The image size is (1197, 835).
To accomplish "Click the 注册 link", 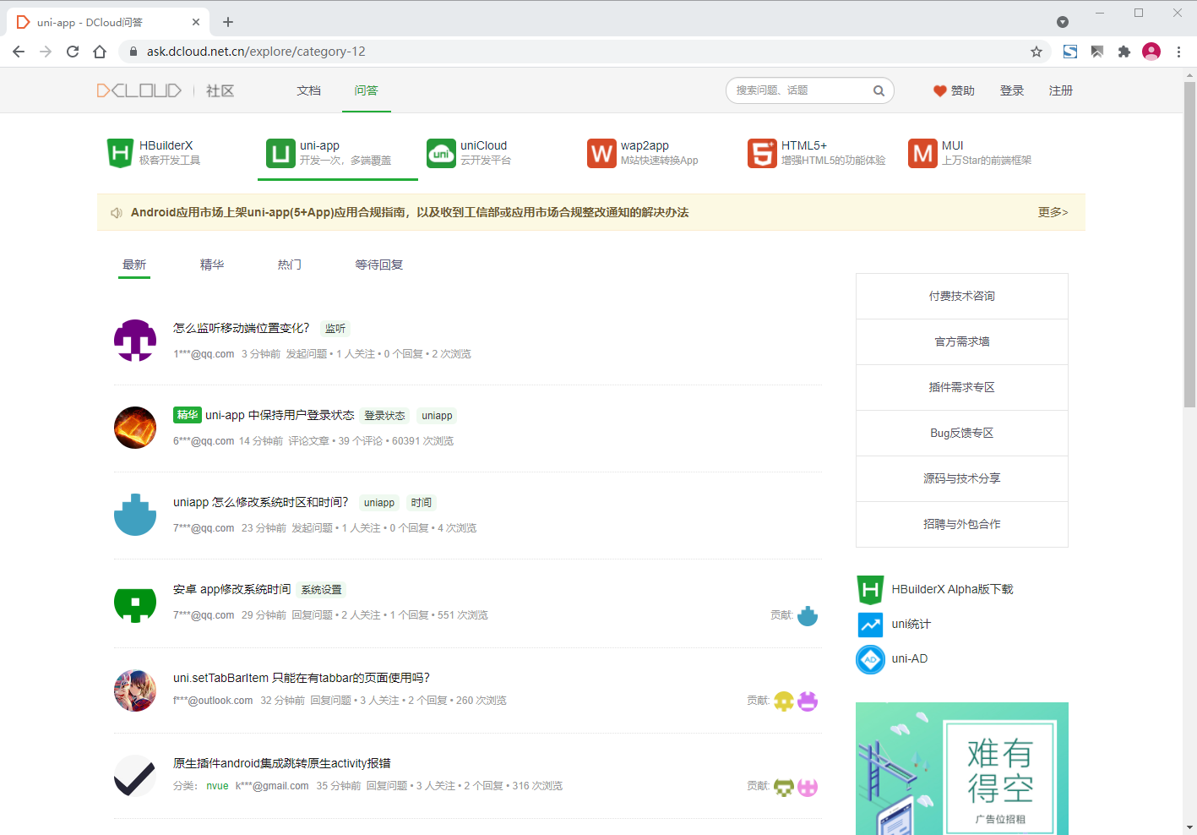I will click(1061, 90).
